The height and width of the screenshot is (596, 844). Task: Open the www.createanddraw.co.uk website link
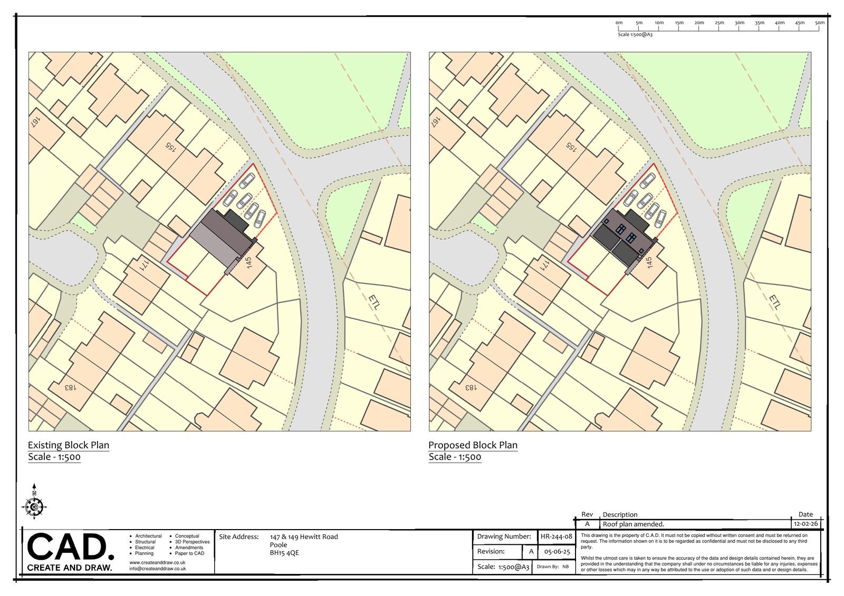click(157, 563)
